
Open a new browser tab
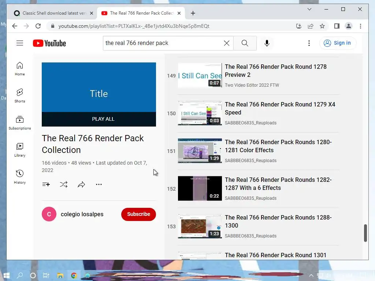pos(193,13)
